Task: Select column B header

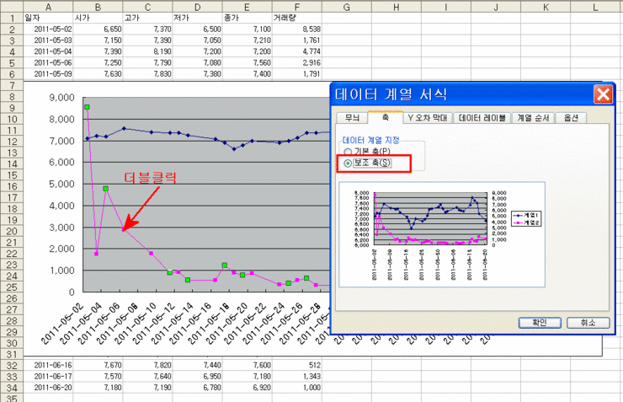Action: [97, 6]
